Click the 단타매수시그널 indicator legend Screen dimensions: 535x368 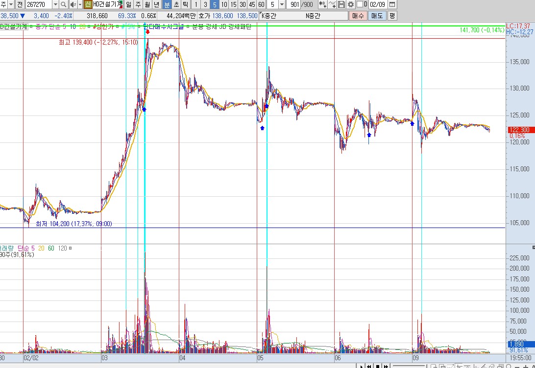(163, 26)
